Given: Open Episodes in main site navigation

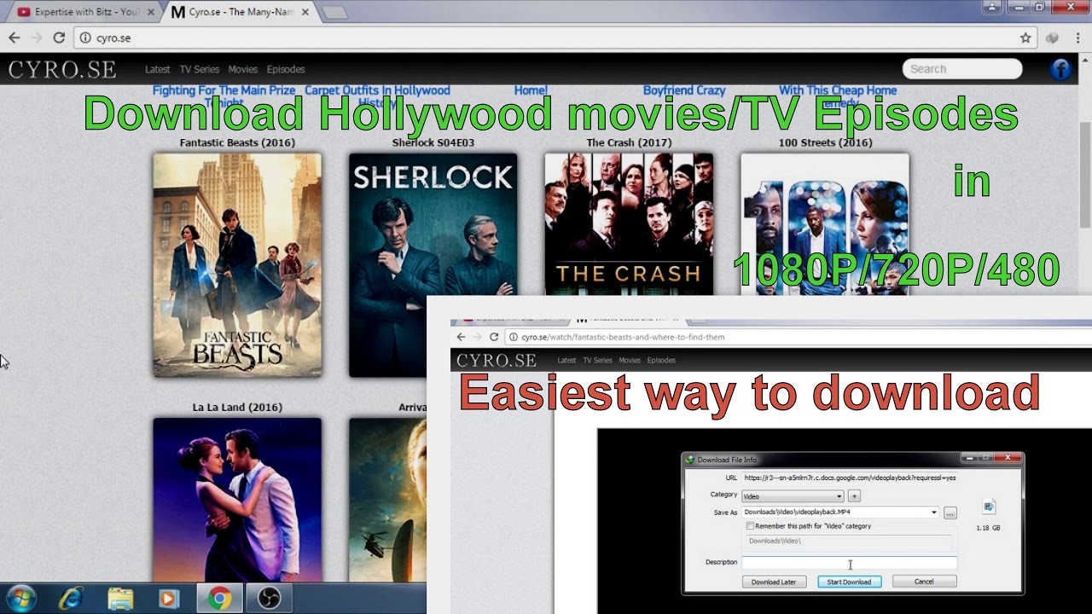Looking at the screenshot, I should point(285,69).
